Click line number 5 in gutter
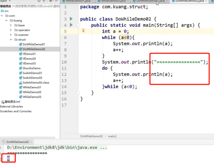 tap(65, 31)
